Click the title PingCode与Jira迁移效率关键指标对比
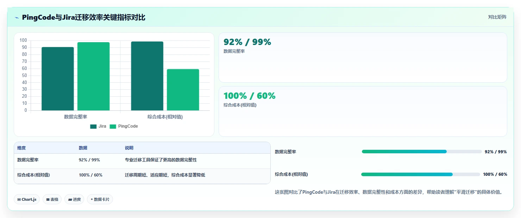The height and width of the screenshot is (218, 521). 83,18
